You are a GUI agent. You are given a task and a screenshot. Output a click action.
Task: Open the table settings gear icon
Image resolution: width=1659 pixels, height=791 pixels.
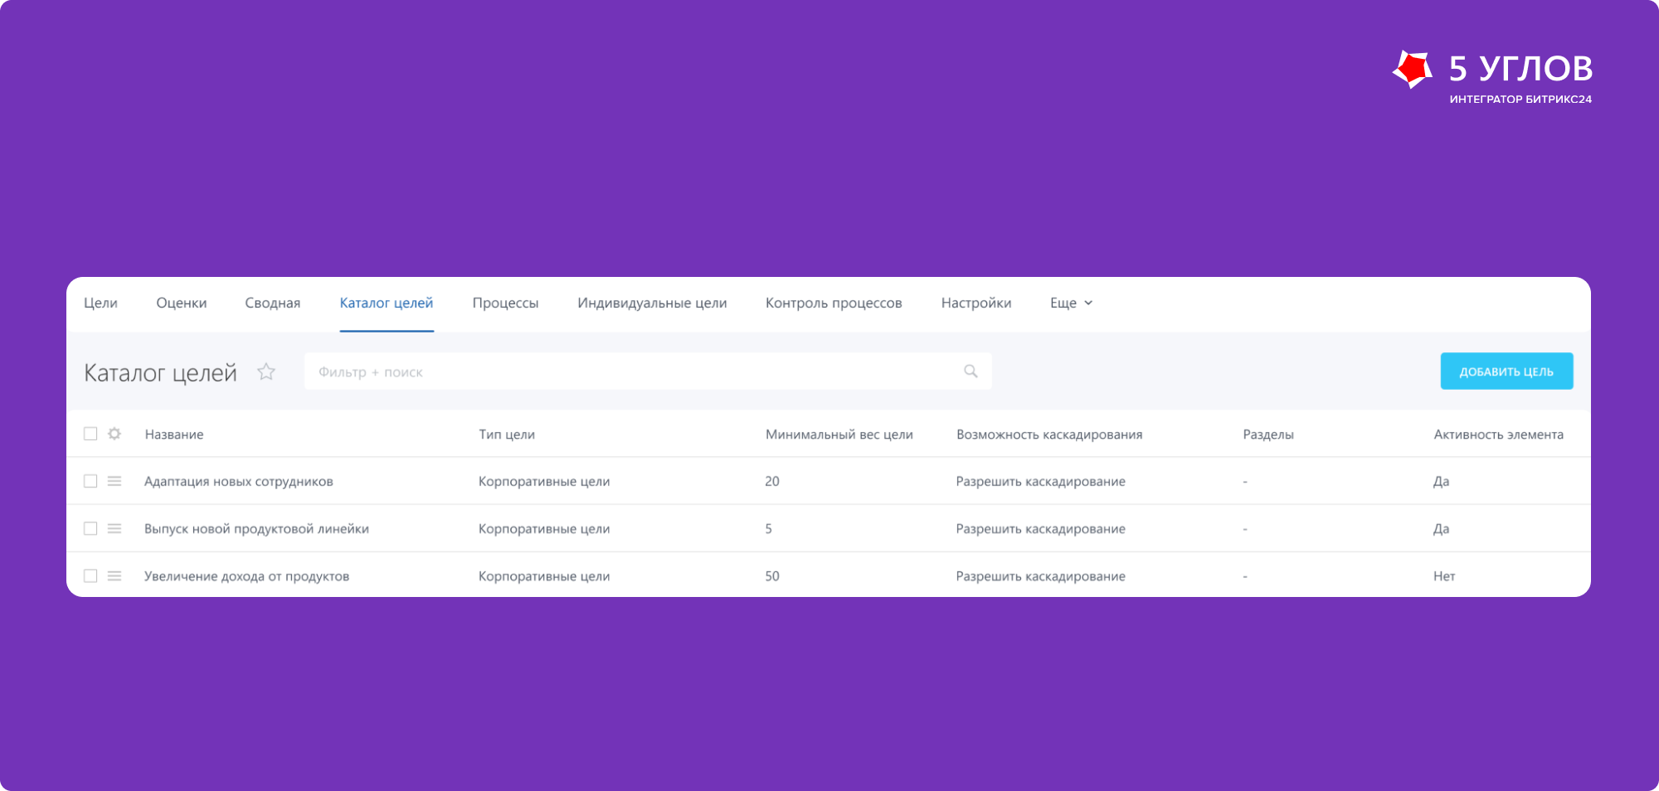pyautogui.click(x=114, y=434)
